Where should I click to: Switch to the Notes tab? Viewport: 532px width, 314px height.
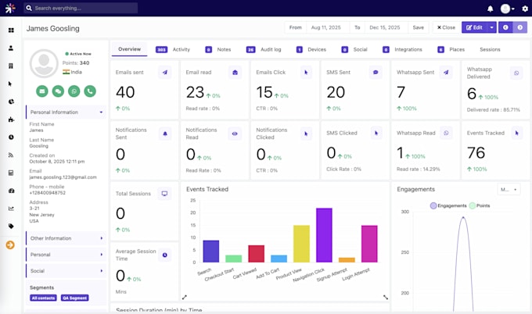pyautogui.click(x=218, y=49)
